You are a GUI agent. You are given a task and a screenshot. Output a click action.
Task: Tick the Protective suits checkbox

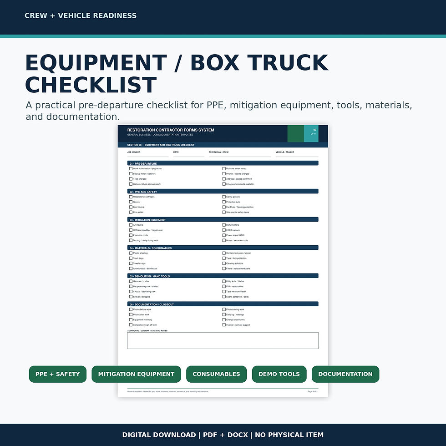point(224,202)
